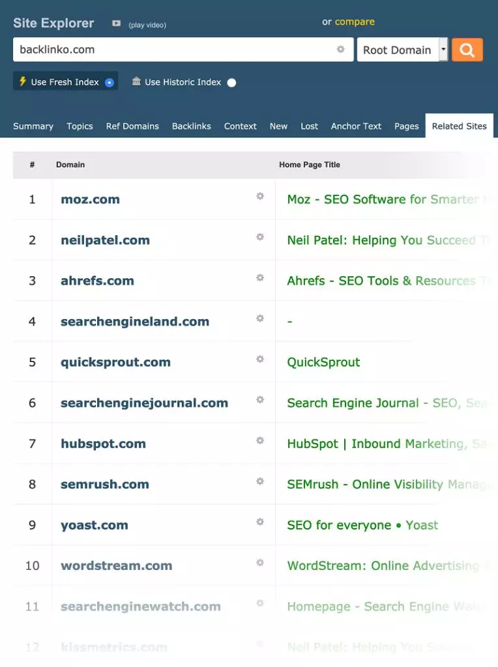Open gear options for hubspot.com row
Image resolution: width=498 pixels, height=667 pixels.
pyautogui.click(x=260, y=440)
